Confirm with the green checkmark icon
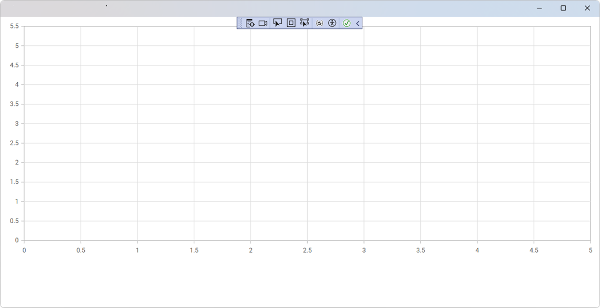Screen dimensions: 600x308 (x=346, y=23)
